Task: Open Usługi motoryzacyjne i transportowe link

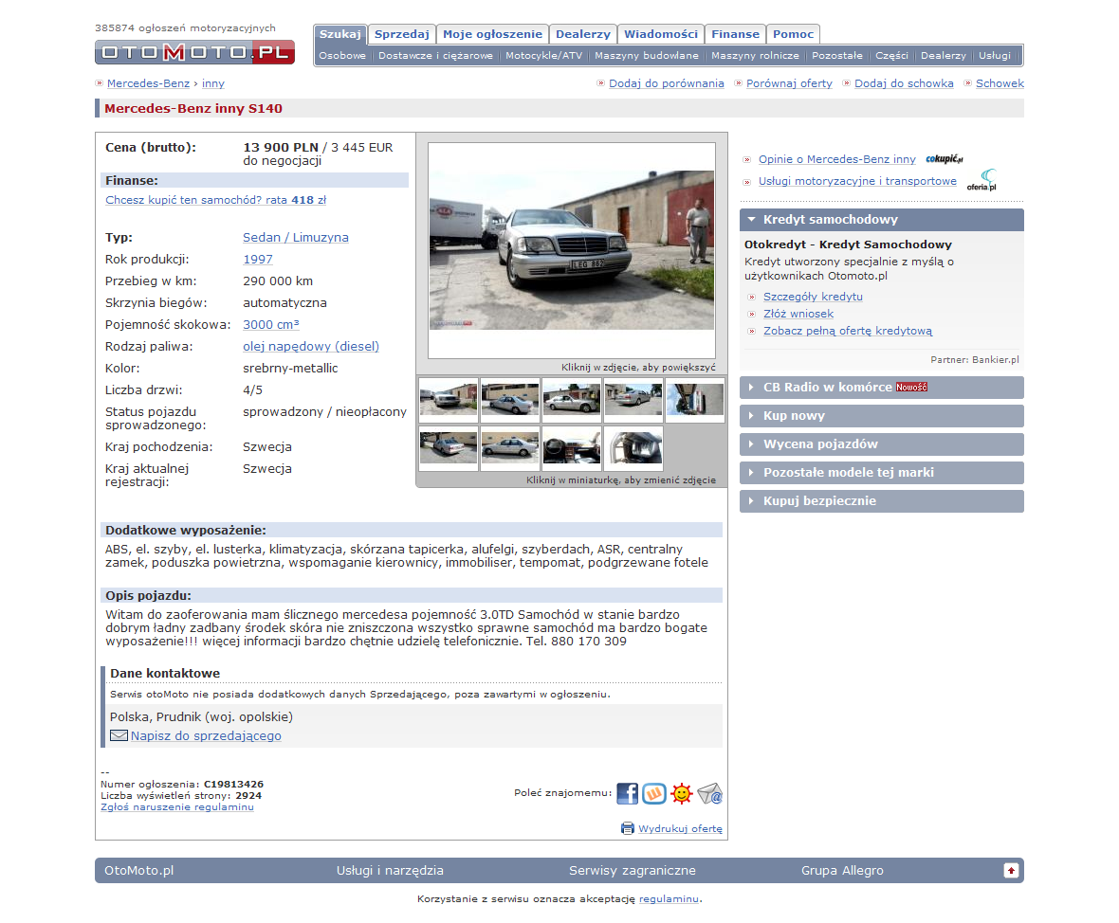Action: 858,181
